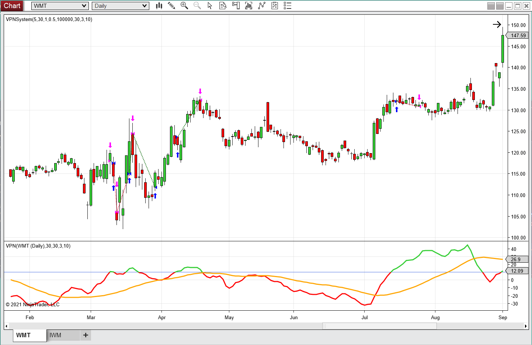Open the data series bars icon
Screen dimensions: 532x345
coord(249,6)
